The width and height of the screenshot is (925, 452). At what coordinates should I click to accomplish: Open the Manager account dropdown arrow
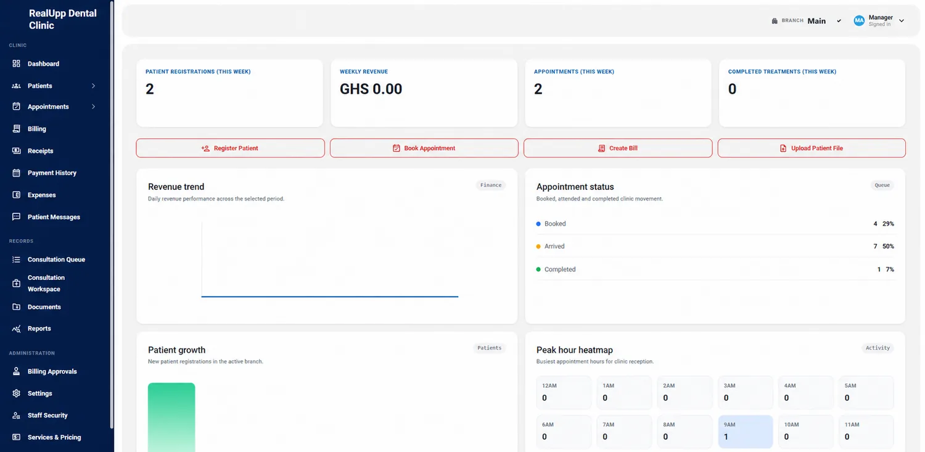coord(902,21)
